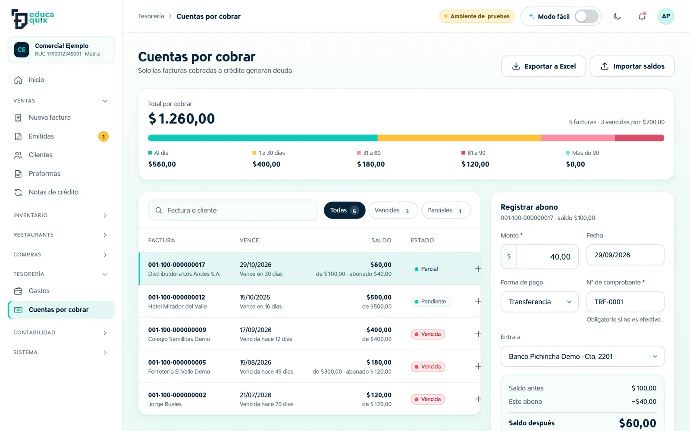Open Gastos under Tesorería

tap(61, 291)
